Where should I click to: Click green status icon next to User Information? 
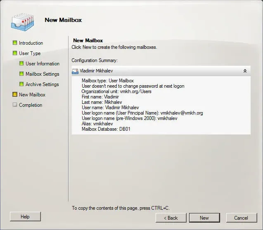coord(21,63)
